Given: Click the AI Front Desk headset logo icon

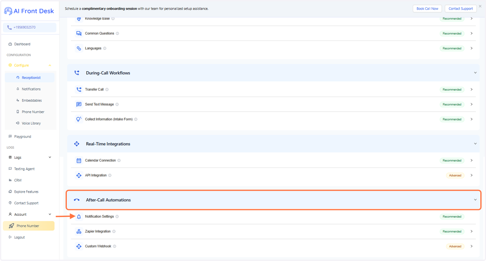Looking at the screenshot, I should coord(8,11).
